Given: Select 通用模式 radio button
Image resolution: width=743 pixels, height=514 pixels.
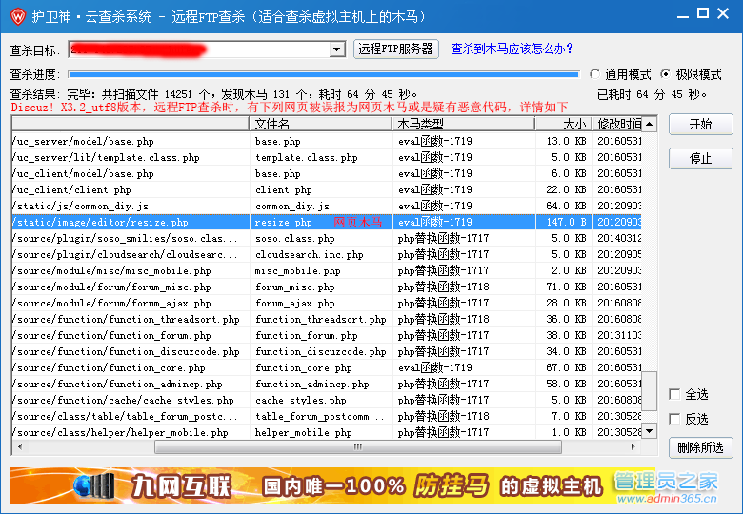Looking at the screenshot, I should click(x=594, y=74).
